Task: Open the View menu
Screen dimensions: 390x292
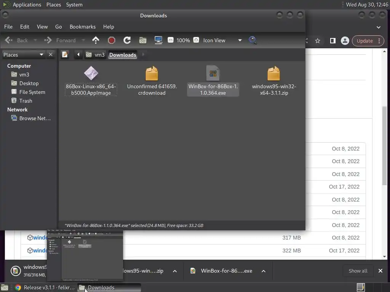Action: click(x=42, y=27)
